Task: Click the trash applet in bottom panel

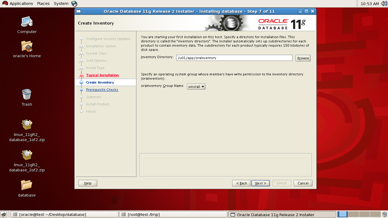Action: (x=385, y=214)
